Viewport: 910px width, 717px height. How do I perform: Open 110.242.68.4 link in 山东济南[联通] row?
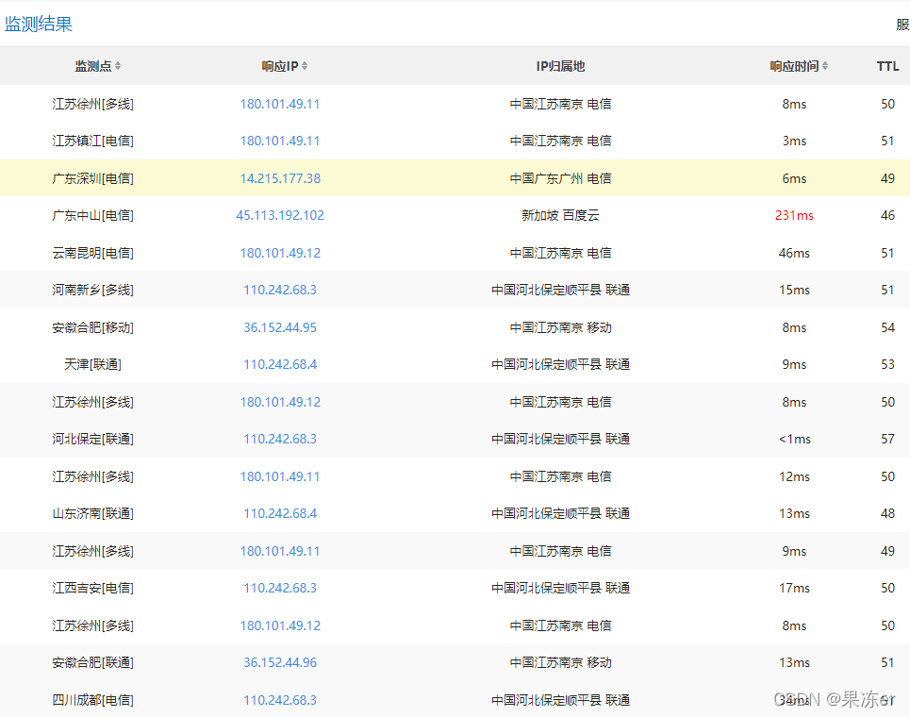point(280,513)
